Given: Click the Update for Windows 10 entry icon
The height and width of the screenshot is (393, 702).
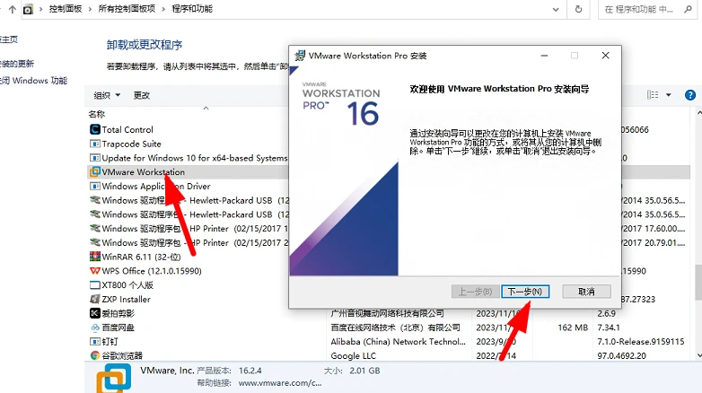Looking at the screenshot, I should click(95, 158).
